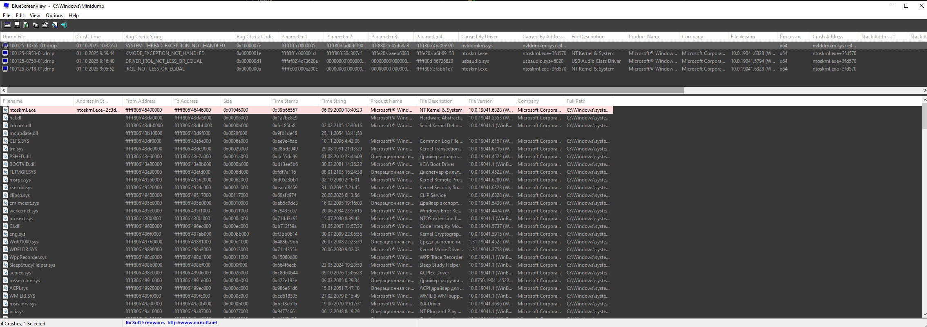
Task: Click the icon next to ntoskrnl.exe driver
Action: [5, 110]
